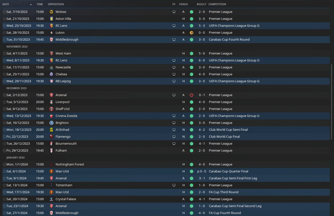Click the Newcastle club badge
334x216 pixels.
[51, 67]
